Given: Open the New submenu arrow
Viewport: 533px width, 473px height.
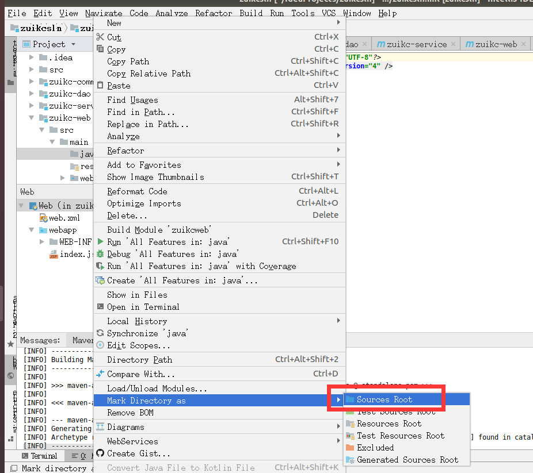Looking at the screenshot, I should tap(338, 22).
